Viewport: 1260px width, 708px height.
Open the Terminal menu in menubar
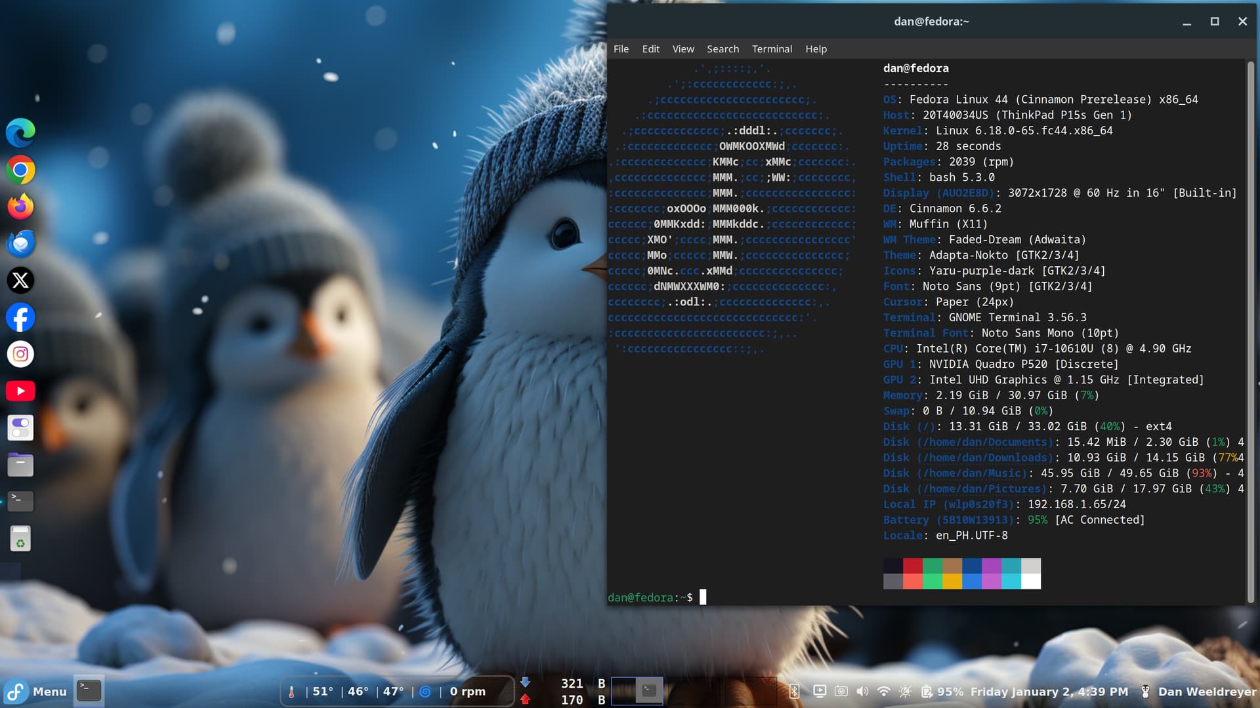[772, 49]
